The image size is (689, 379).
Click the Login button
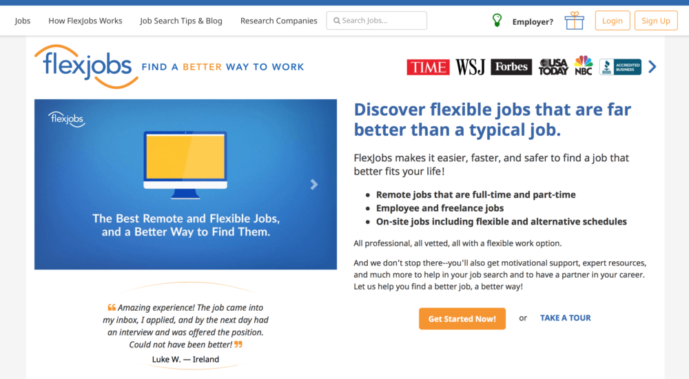click(x=613, y=21)
